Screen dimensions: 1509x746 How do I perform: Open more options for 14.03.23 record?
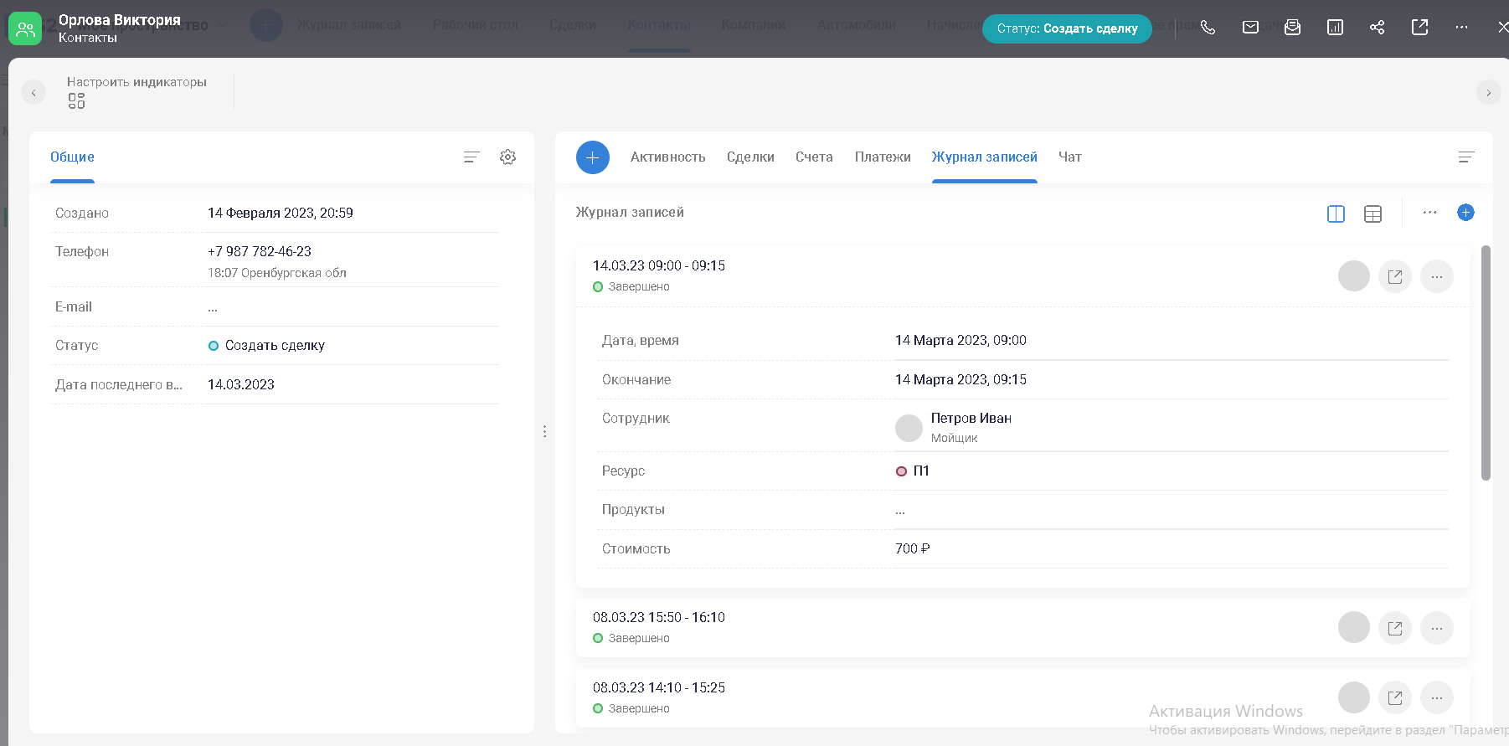[x=1436, y=277]
